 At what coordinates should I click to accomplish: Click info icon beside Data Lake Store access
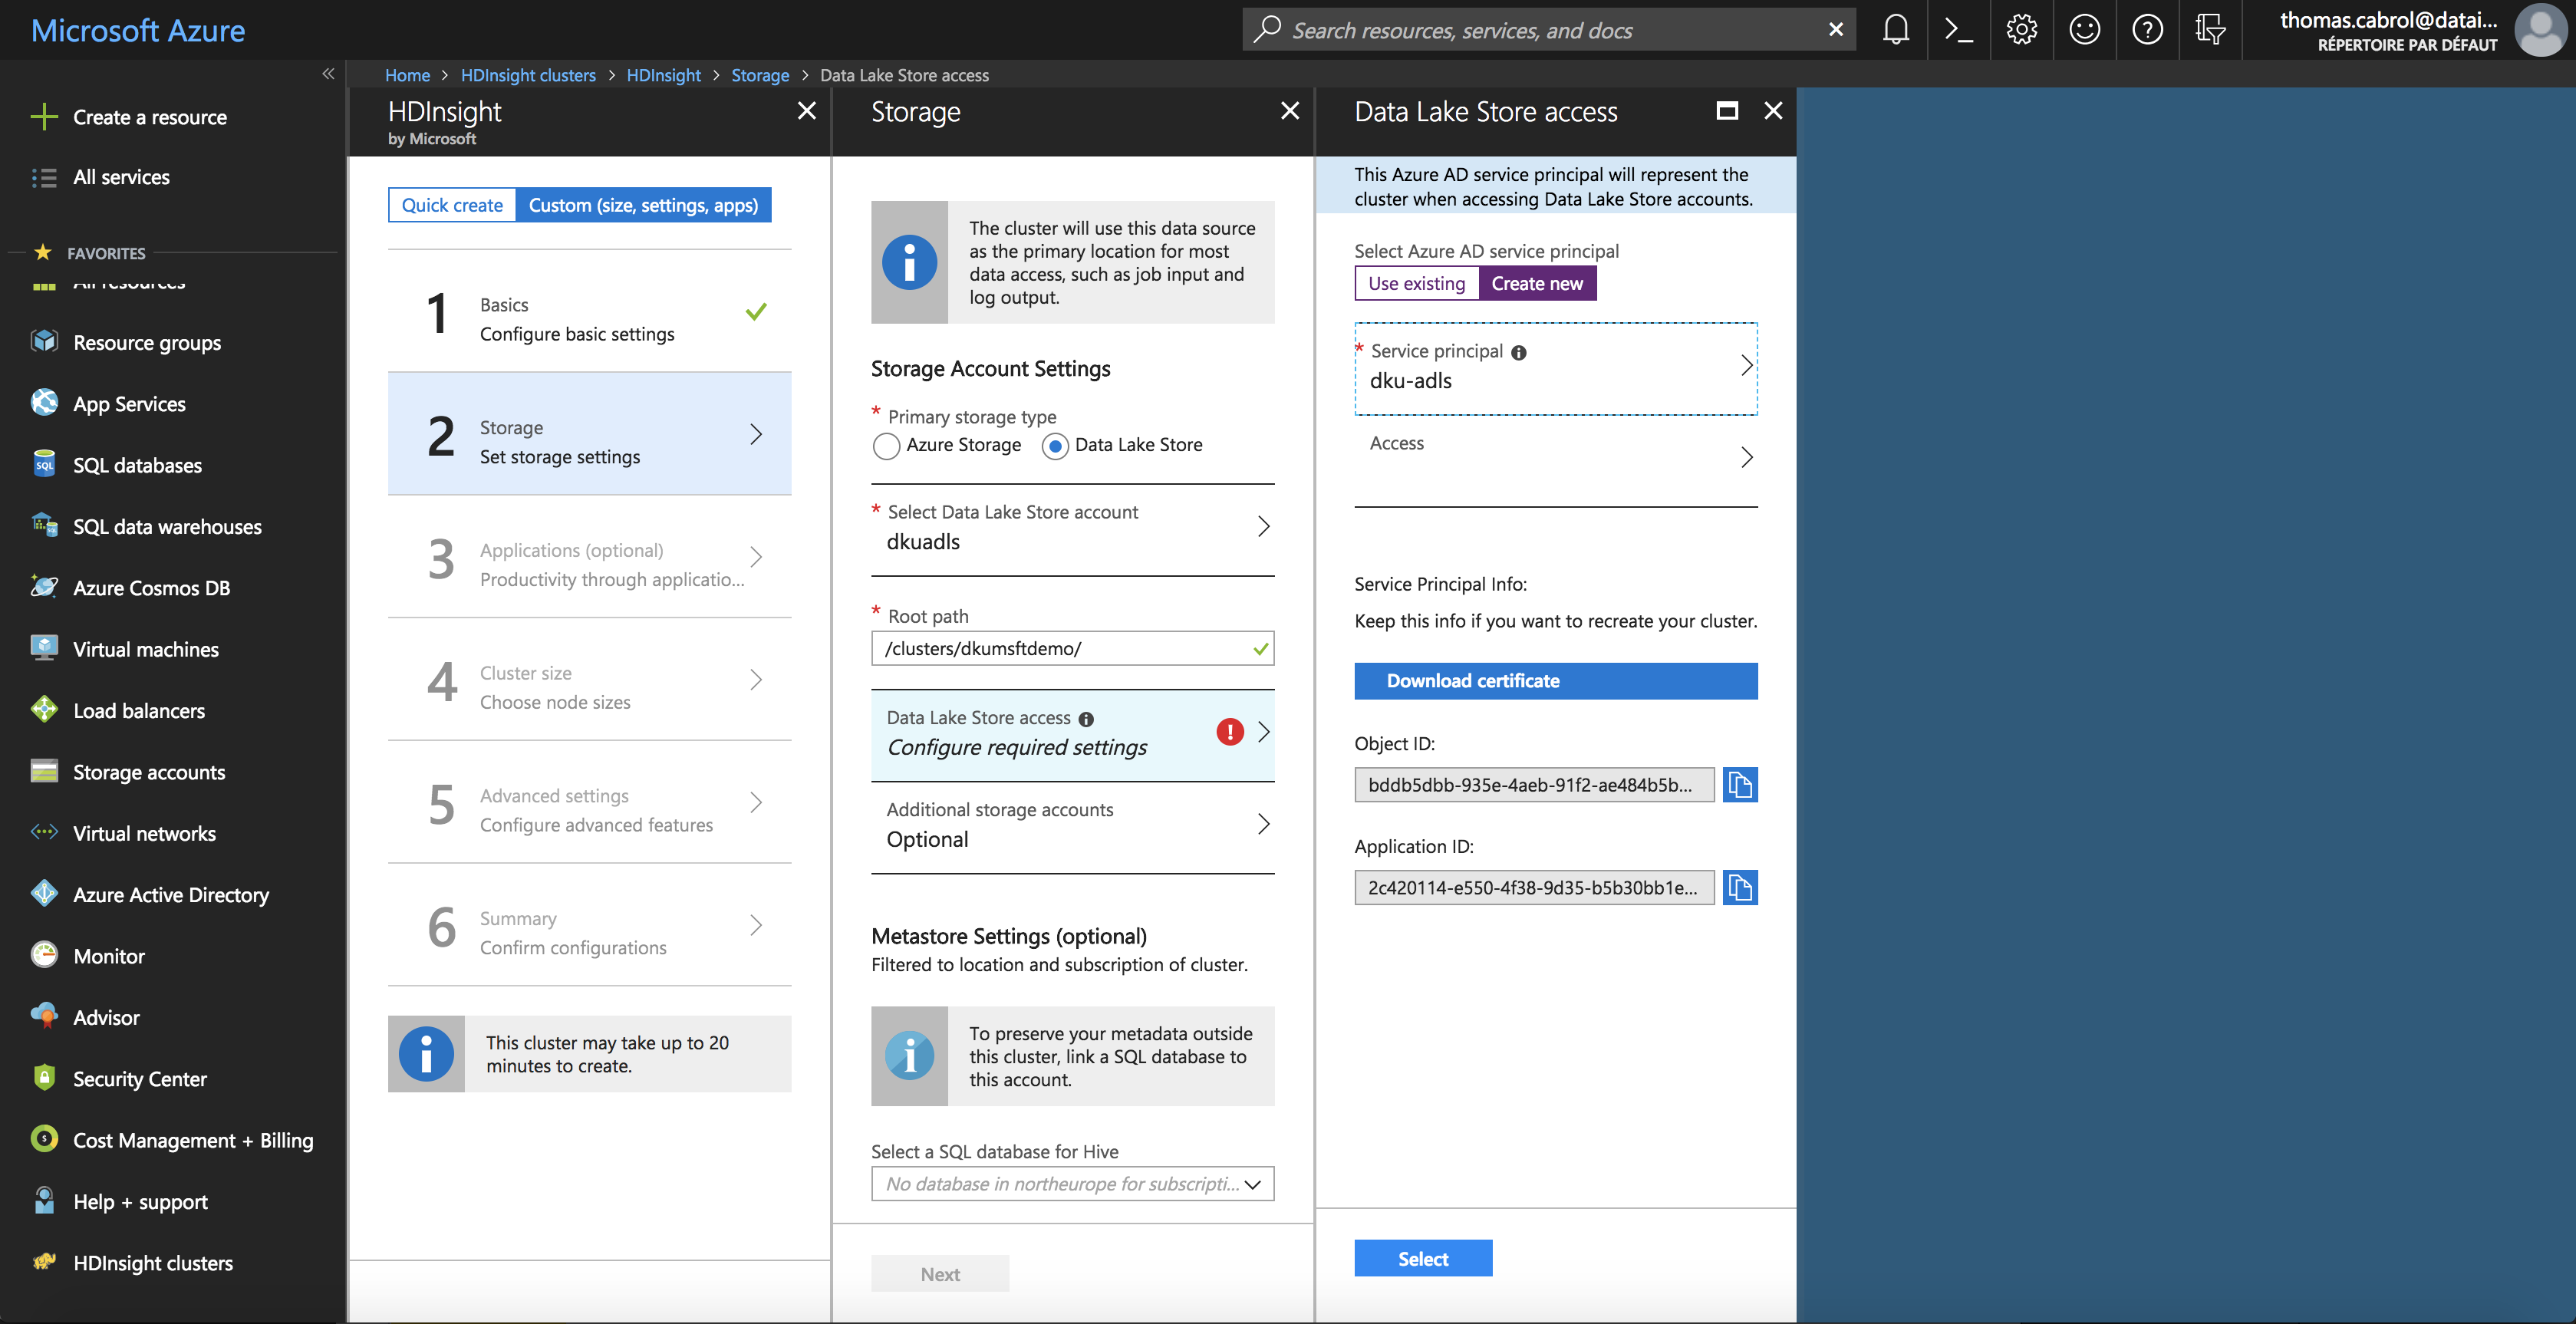[1086, 719]
